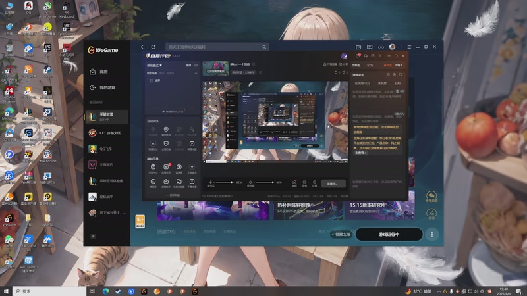Switch to the 活动中心 tab
The width and height of the screenshot is (527, 296).
click(167, 232)
